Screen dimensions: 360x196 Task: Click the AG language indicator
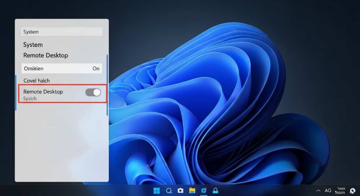[x=328, y=190]
